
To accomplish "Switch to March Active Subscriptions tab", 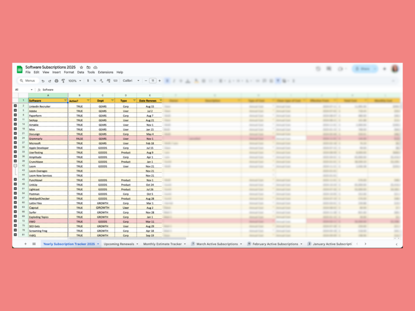I will coord(217,244).
